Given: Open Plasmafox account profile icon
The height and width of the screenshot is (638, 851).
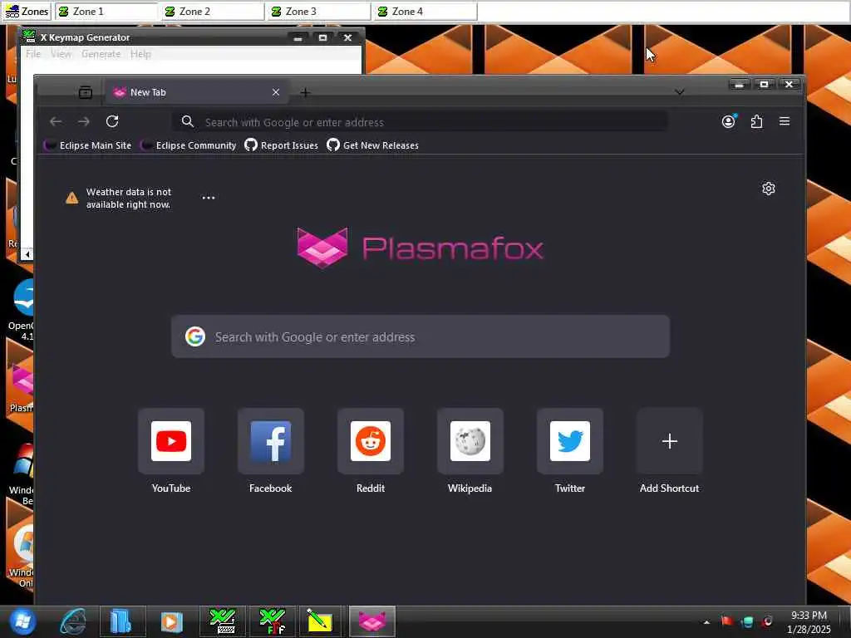Looking at the screenshot, I should tap(728, 121).
